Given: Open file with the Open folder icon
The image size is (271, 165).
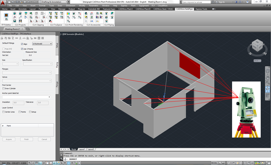Looking at the screenshot, I should 13,2.
